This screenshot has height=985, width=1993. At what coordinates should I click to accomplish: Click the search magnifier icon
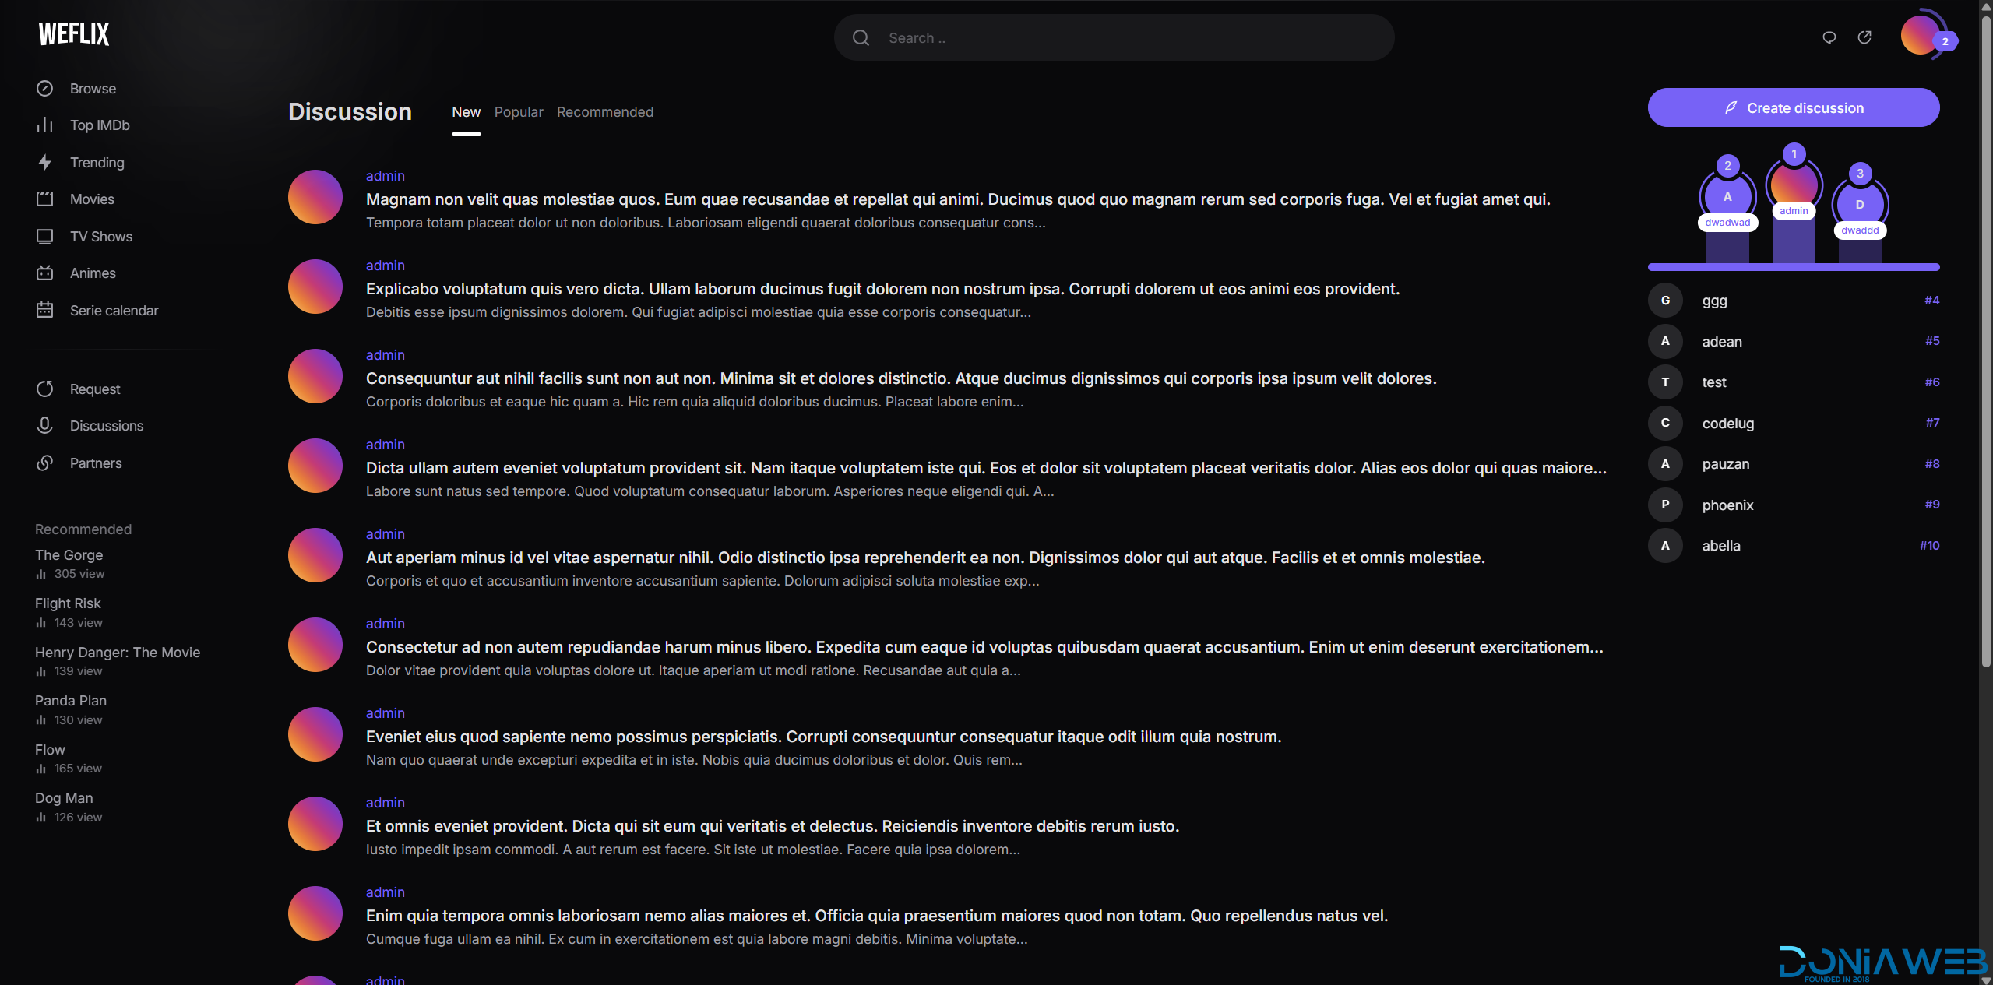coord(861,38)
